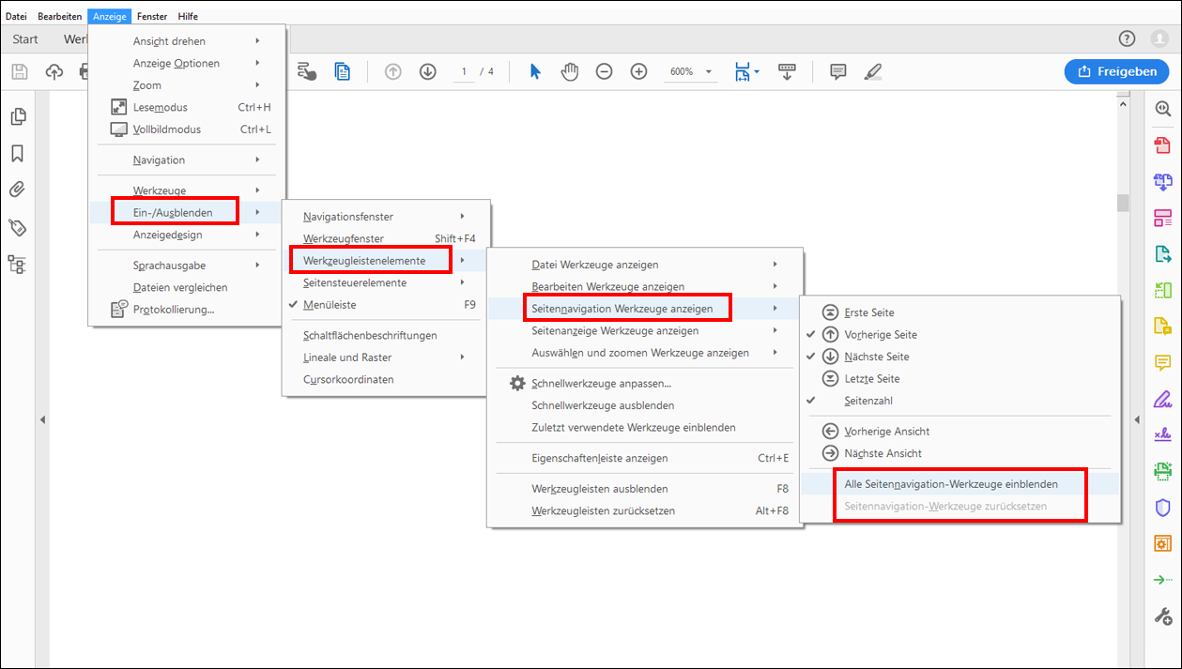Open the Protect shield tool in right pane

[1162, 508]
